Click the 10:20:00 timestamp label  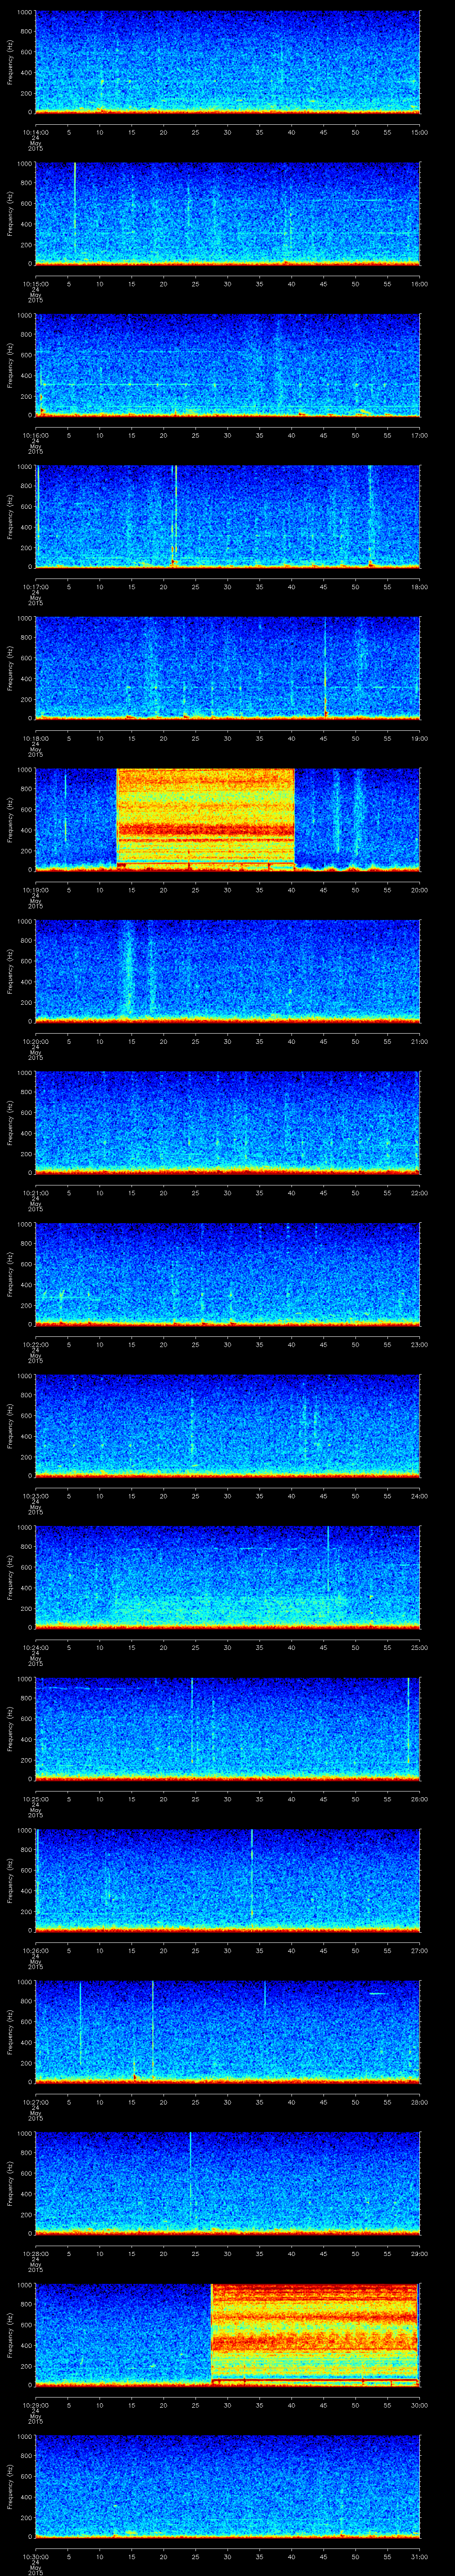click(x=35, y=1041)
